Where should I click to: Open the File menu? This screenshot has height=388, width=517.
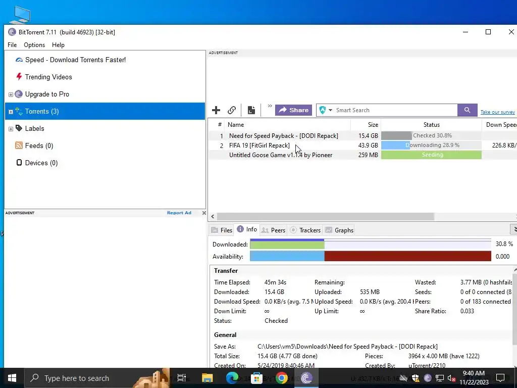tap(12, 45)
